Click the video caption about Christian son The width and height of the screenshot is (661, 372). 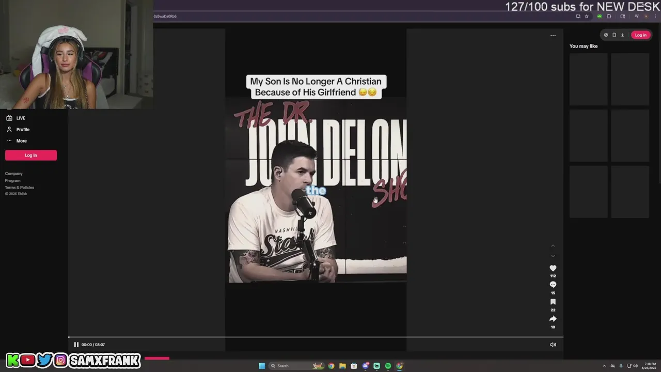coord(316,87)
